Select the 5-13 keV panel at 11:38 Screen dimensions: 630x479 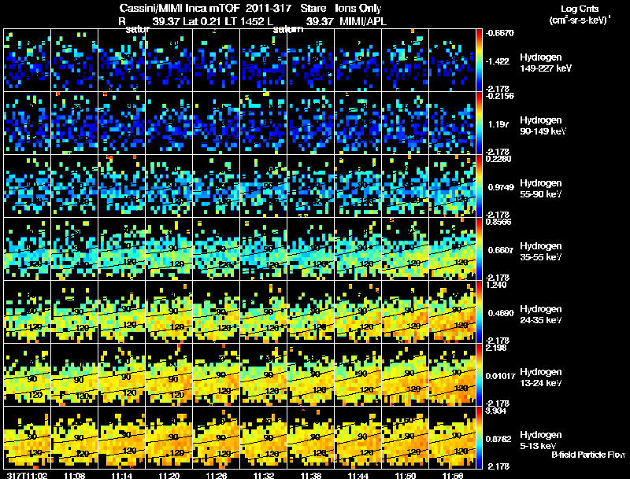click(310, 438)
